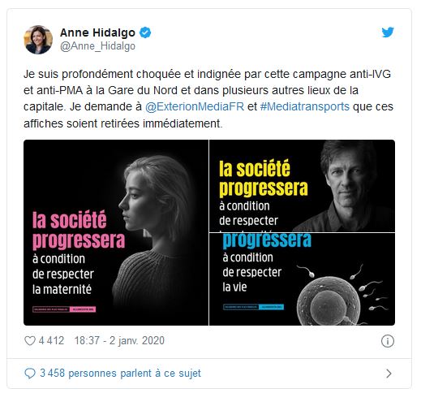Screen dimensions: 421x393
Task: Click the Twitter bird logo
Action: 388,32
